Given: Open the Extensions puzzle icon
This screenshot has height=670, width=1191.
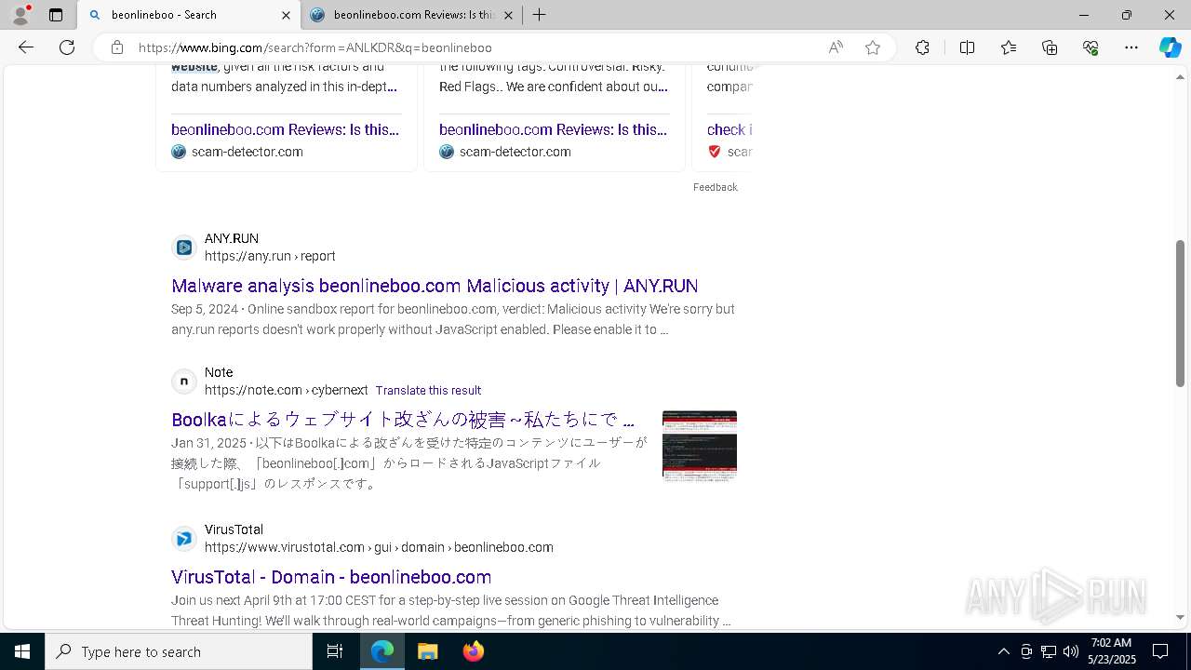Looking at the screenshot, I should tap(922, 47).
